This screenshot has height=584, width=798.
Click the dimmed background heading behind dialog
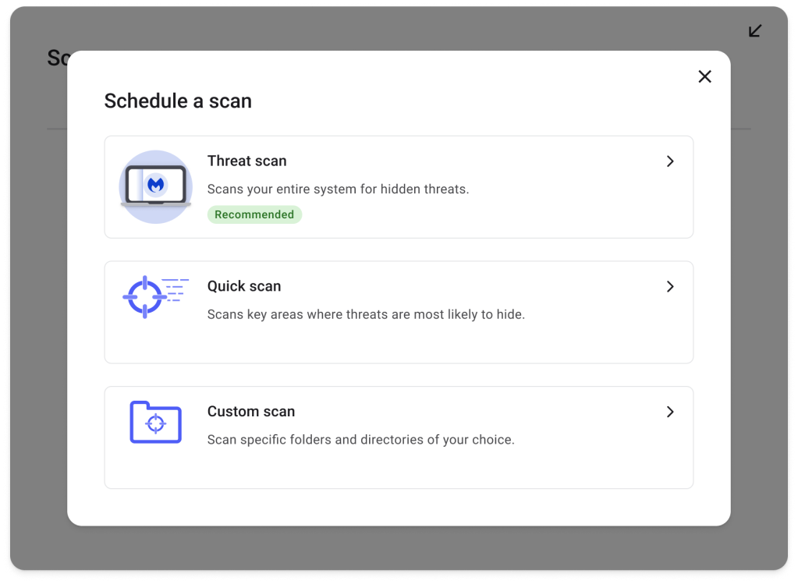point(57,58)
